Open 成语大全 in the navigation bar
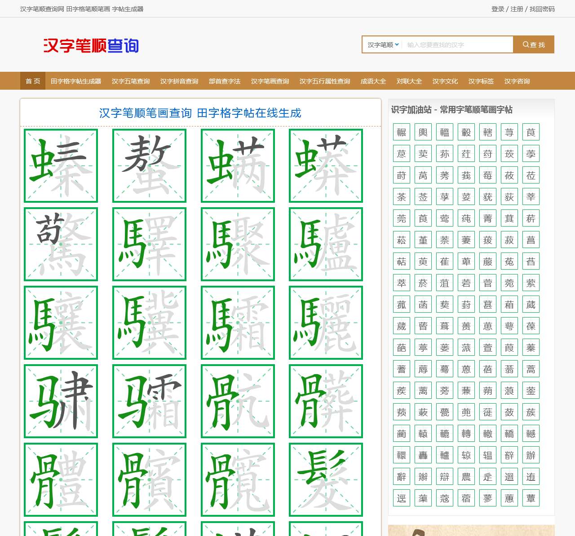Image resolution: width=575 pixels, height=536 pixels. pos(373,81)
